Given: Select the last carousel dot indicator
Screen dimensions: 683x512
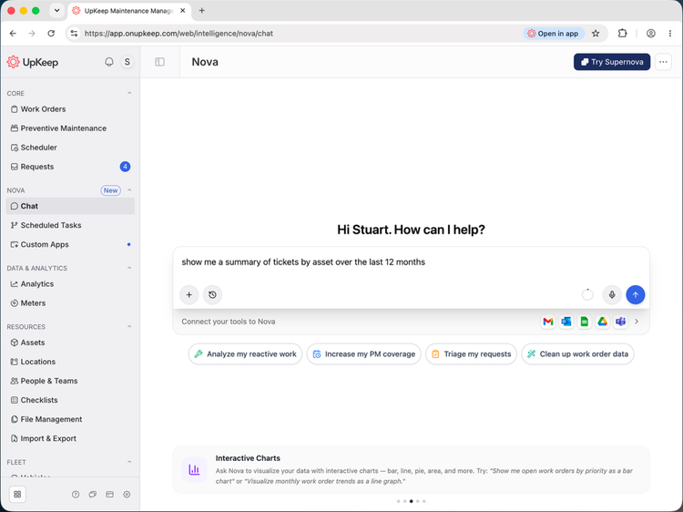Looking at the screenshot, I should 423,501.
